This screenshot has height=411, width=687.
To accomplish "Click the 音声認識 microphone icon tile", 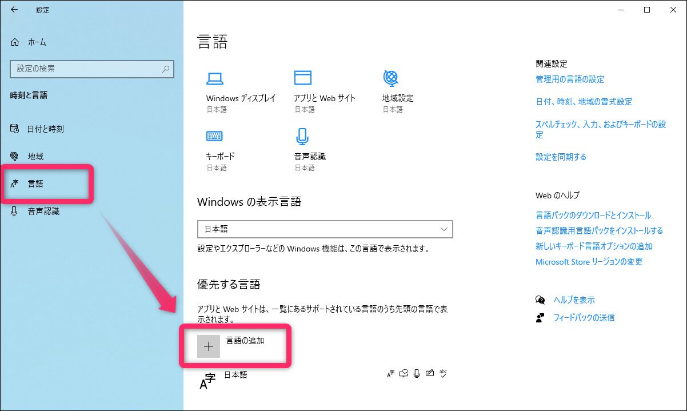I will [302, 136].
